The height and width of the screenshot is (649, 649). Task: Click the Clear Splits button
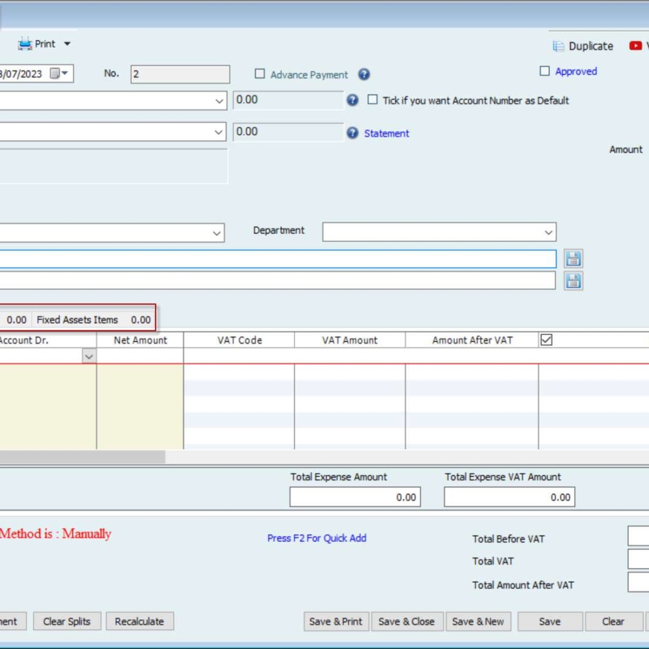click(67, 621)
